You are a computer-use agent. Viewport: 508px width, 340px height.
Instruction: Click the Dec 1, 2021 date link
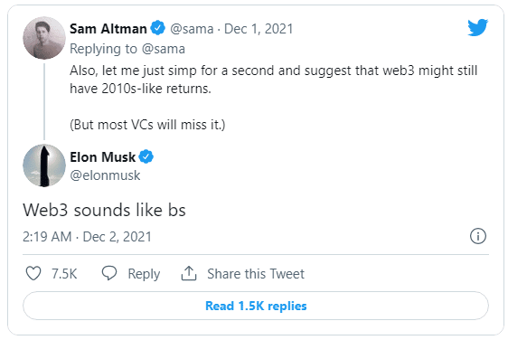(x=259, y=29)
